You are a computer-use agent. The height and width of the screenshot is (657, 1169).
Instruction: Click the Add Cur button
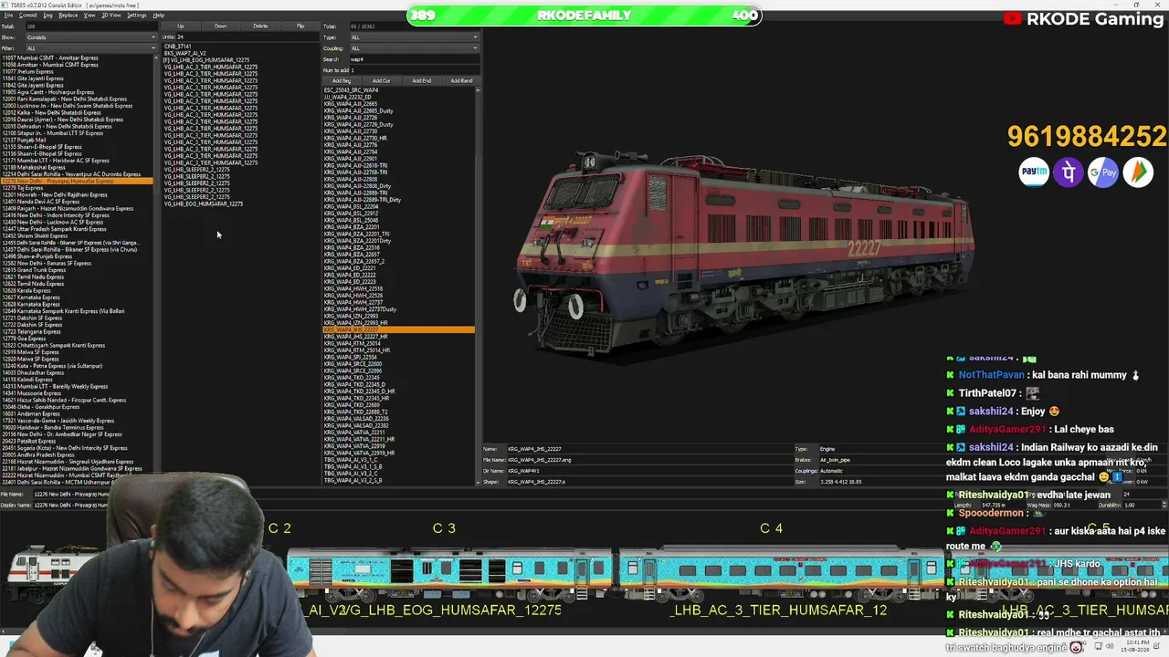(x=382, y=80)
